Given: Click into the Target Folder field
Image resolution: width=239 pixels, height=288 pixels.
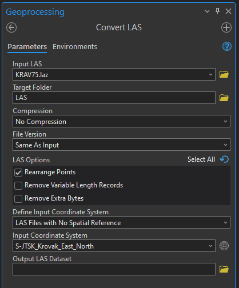Looking at the screenshot, I should [x=114, y=98].
